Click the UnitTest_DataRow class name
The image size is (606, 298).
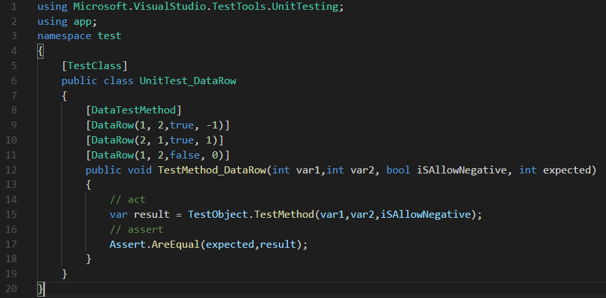(x=188, y=81)
